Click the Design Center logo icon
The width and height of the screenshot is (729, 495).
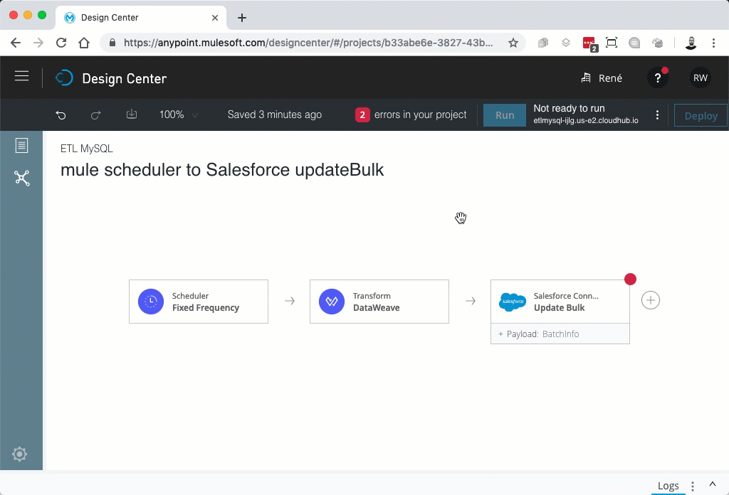tap(64, 78)
